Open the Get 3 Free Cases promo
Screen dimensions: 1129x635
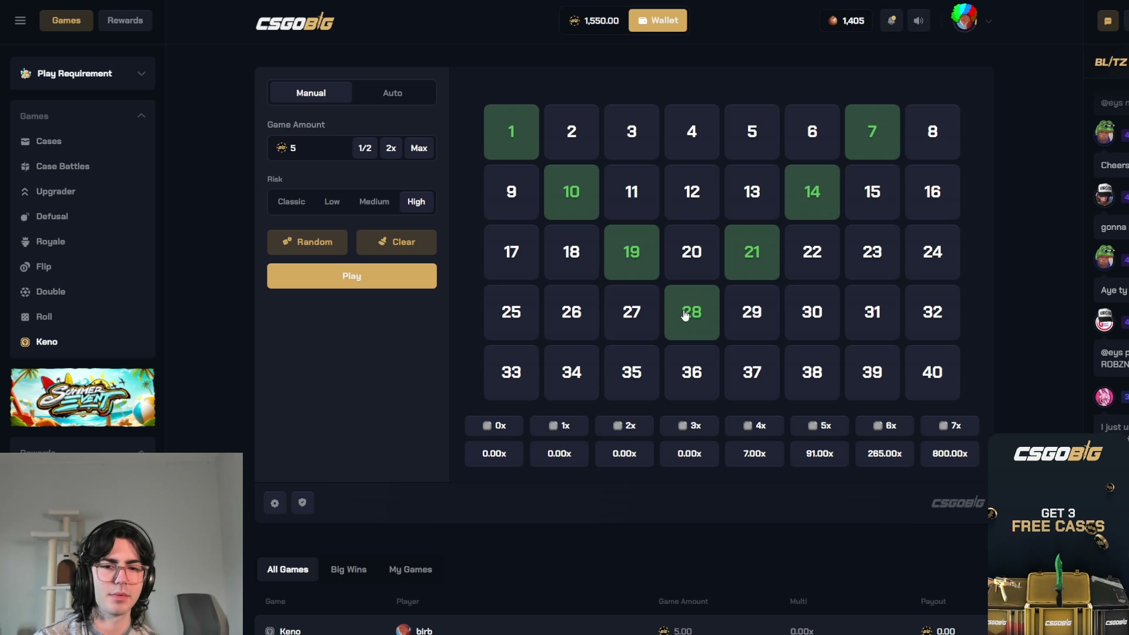[1058, 535]
